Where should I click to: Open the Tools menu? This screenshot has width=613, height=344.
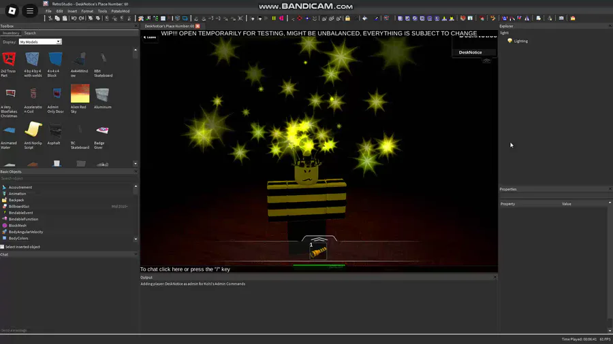[x=102, y=11]
